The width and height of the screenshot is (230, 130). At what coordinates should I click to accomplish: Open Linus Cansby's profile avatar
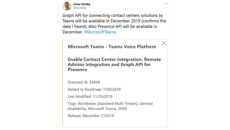(67, 6)
